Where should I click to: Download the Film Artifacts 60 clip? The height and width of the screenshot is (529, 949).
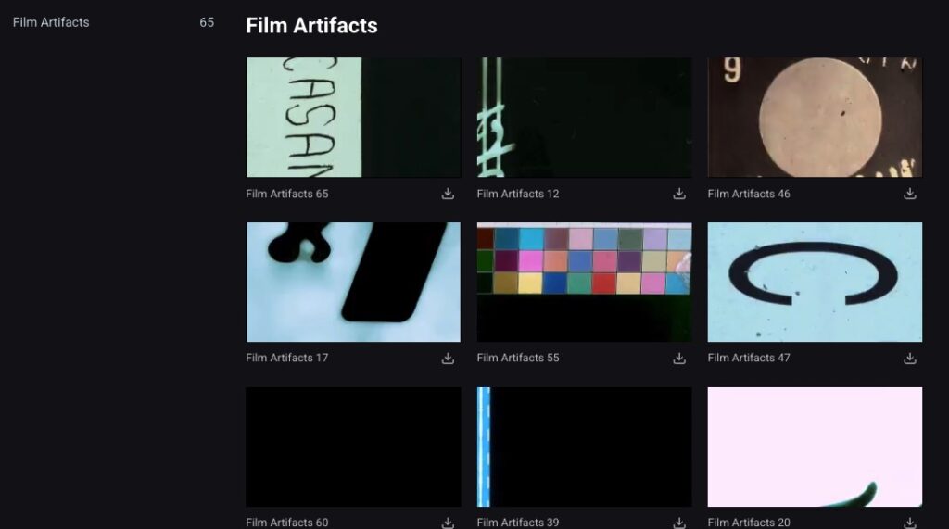(x=448, y=523)
